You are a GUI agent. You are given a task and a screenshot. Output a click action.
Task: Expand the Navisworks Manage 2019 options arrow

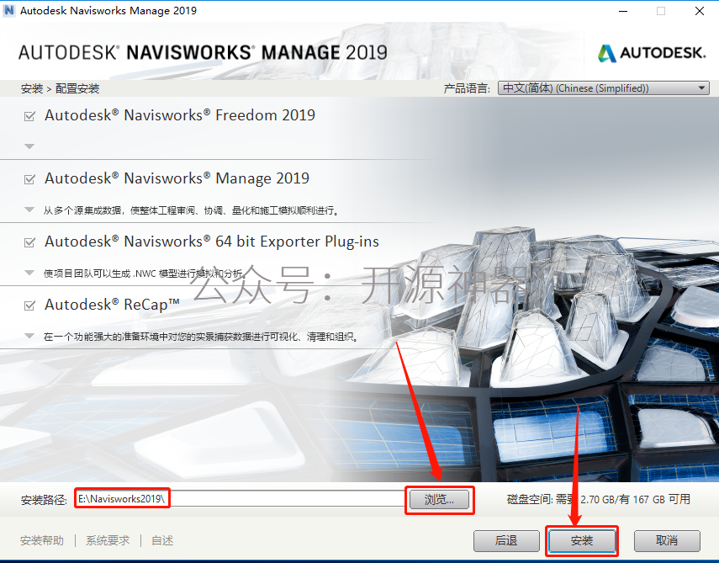click(x=29, y=210)
